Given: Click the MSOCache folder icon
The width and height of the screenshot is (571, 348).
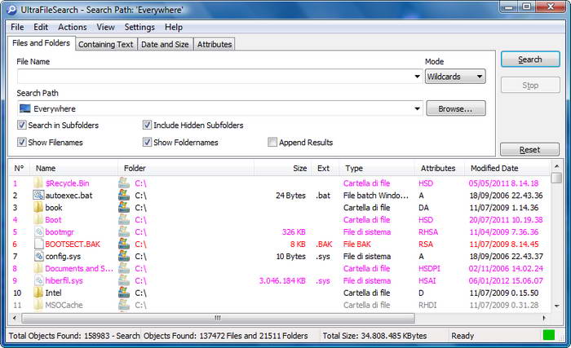Looking at the screenshot, I should click(38, 305).
